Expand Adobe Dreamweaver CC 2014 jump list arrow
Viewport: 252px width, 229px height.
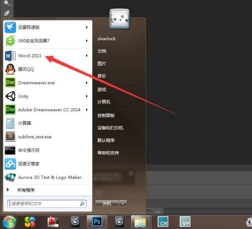87,110
